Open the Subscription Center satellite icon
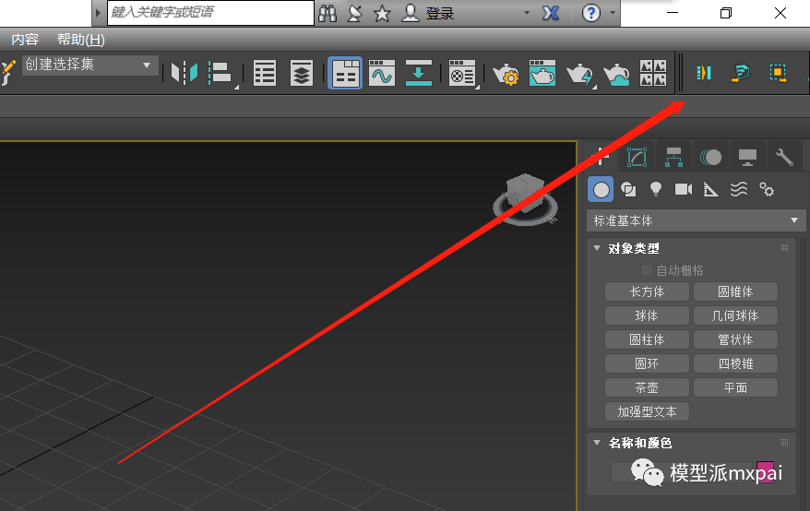 [x=354, y=13]
